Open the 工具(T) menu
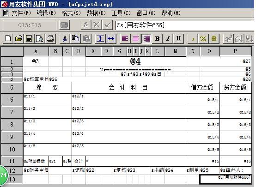Image resolution: width=256 pixels, height=187 pixels. coord(121,13)
